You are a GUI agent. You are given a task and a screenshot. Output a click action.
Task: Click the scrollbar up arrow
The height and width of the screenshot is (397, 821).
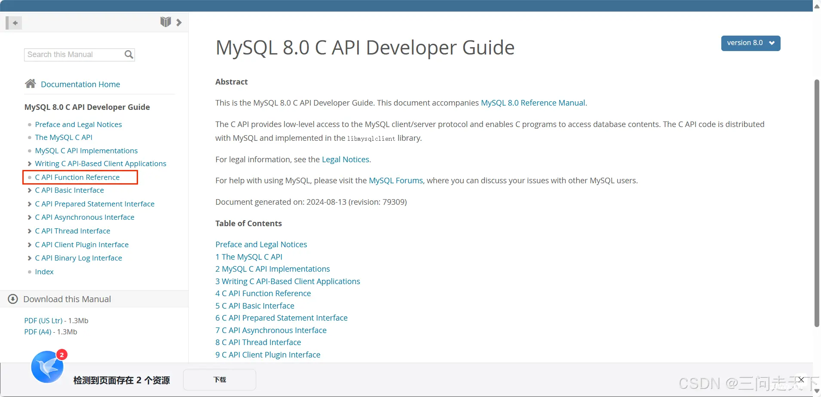[x=817, y=6]
